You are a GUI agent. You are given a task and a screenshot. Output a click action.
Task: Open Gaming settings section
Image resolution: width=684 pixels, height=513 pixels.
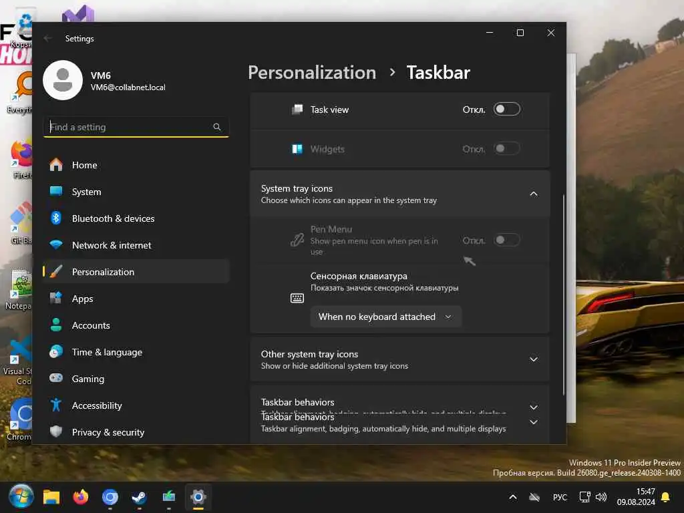[136, 379]
